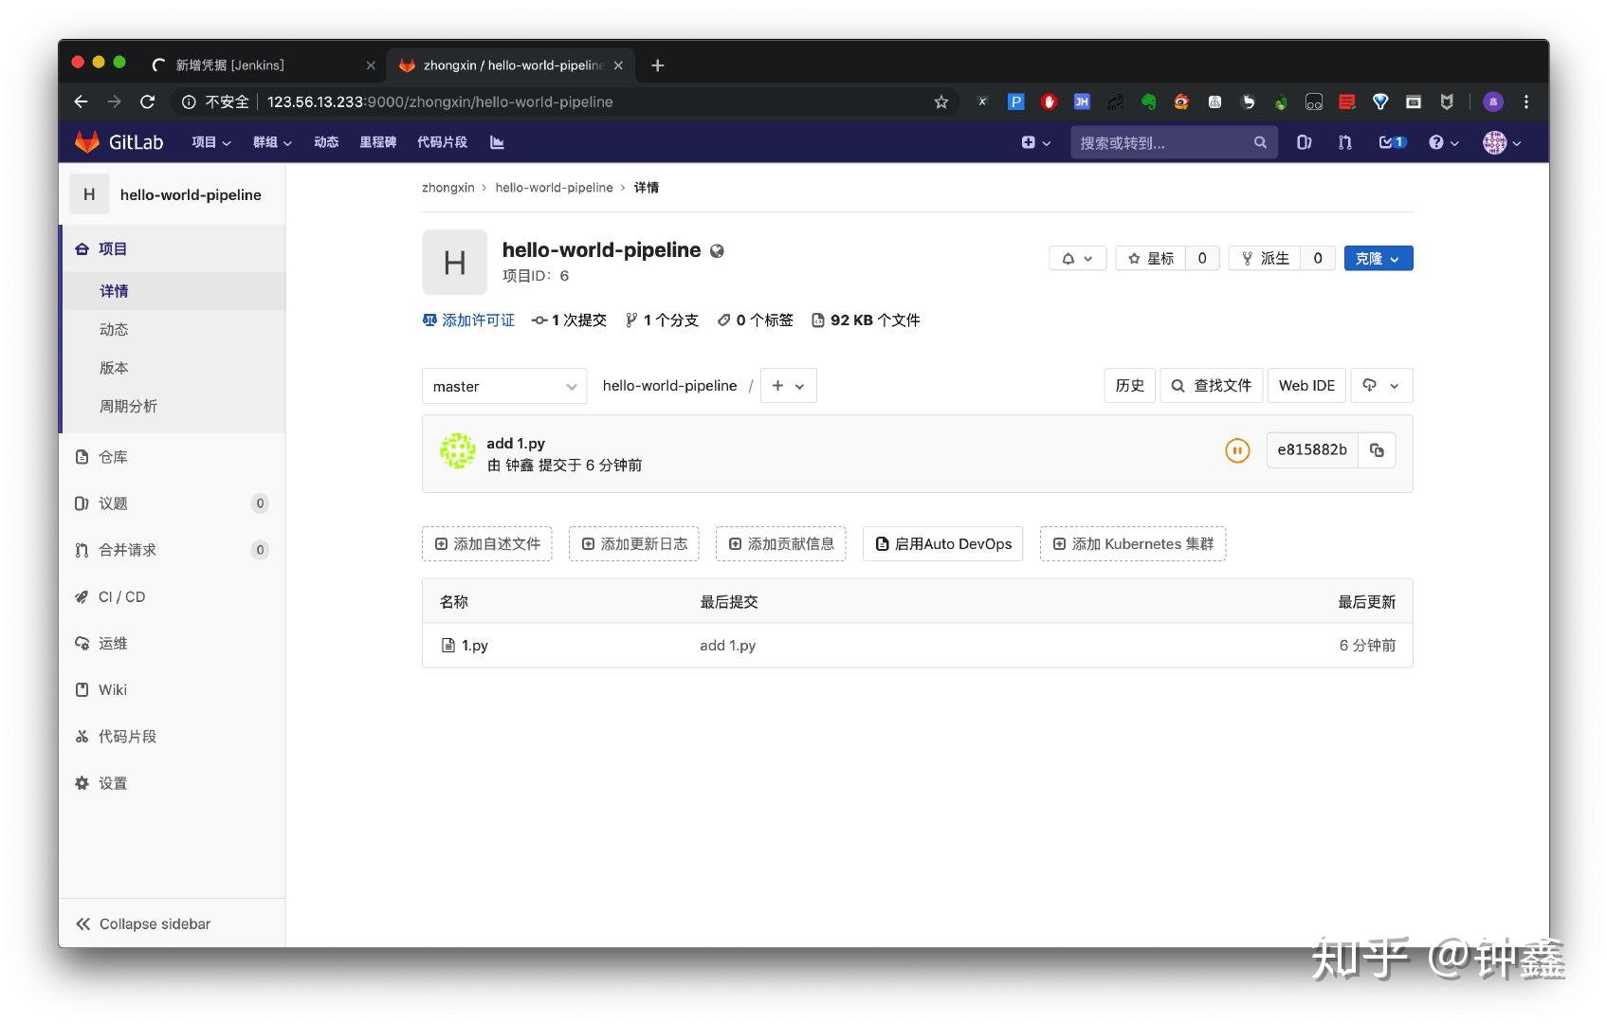The height and width of the screenshot is (1024, 1607).
Task: Click 添加 Kubernetes 集群 button
Action: pos(1133,544)
